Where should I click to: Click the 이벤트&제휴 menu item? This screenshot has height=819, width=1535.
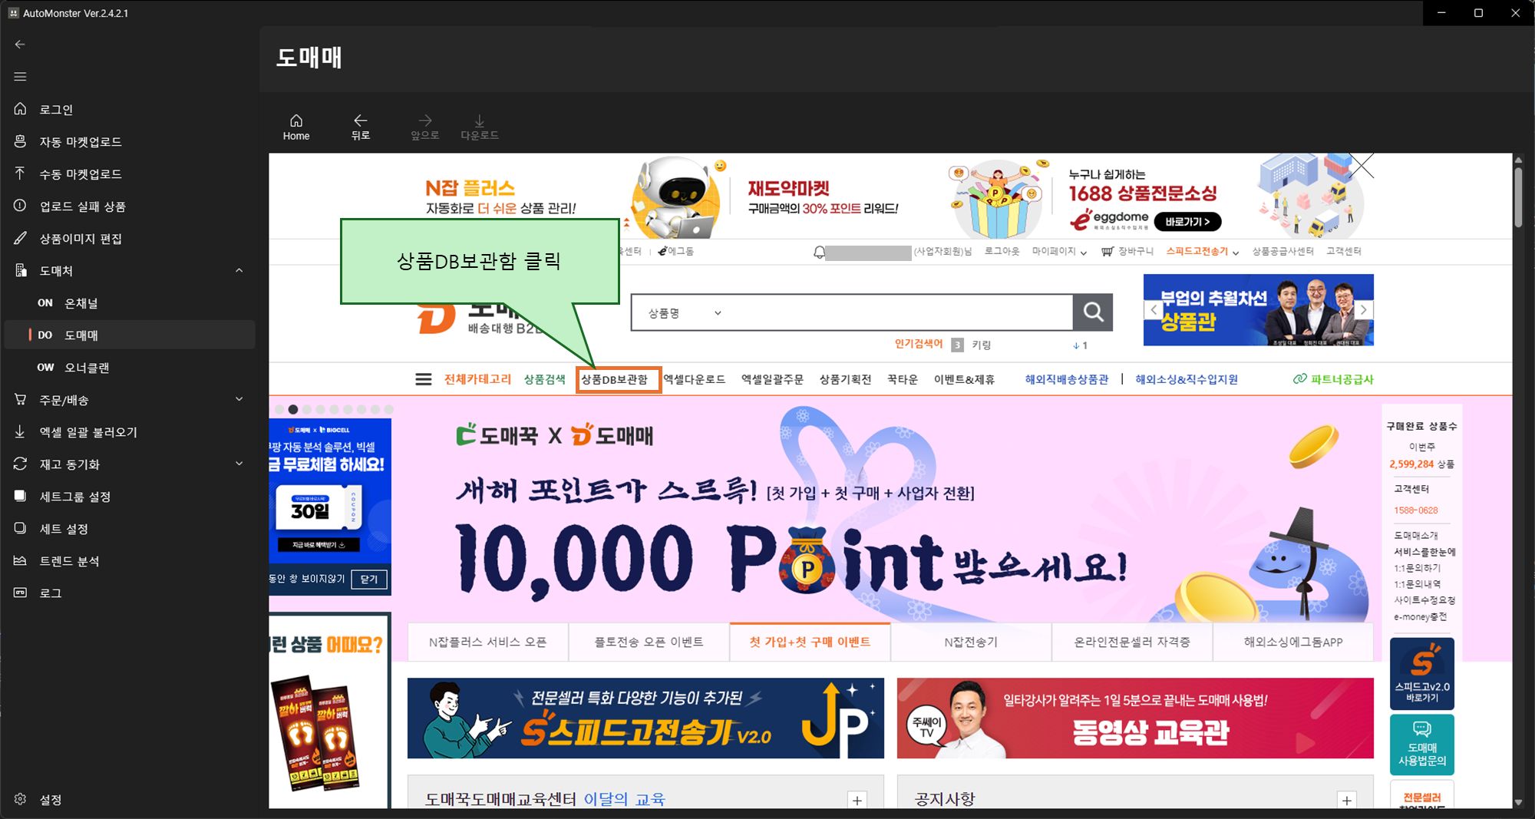tap(964, 380)
